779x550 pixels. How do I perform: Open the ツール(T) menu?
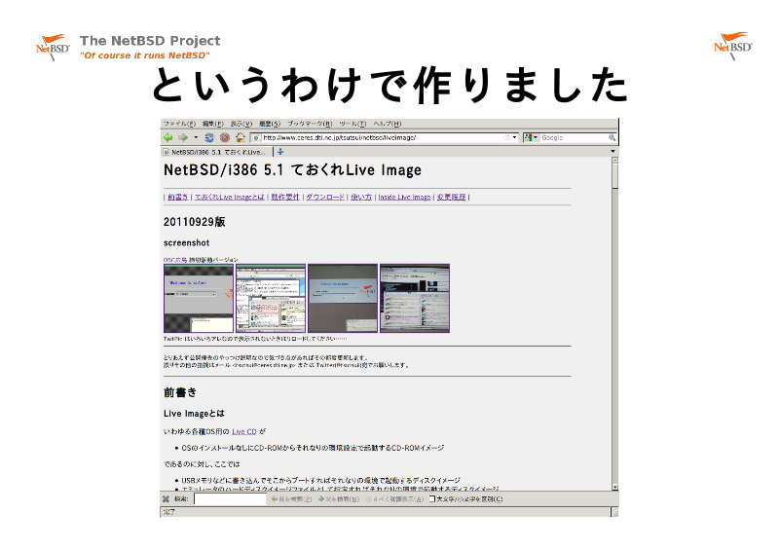(x=352, y=124)
